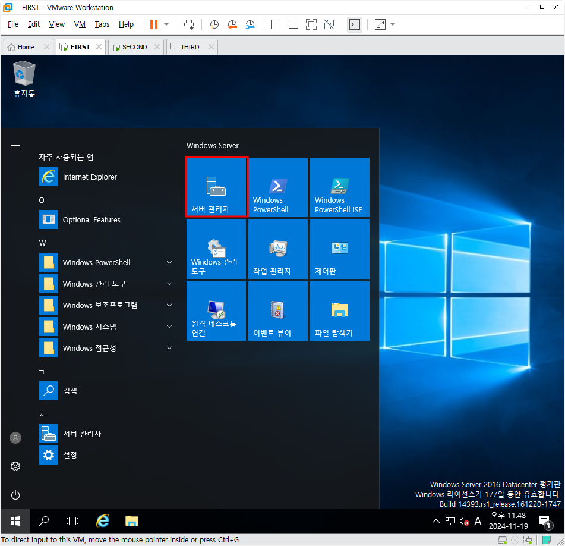Viewport: 565px width, 546px height.
Task: Open the VM menu
Action: coord(80,24)
